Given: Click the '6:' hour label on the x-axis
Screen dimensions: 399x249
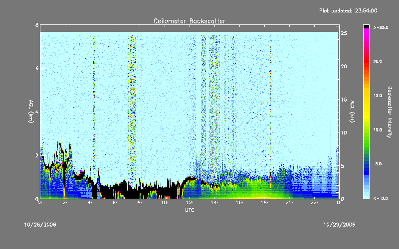Looking at the screenshot, I should click(115, 203).
